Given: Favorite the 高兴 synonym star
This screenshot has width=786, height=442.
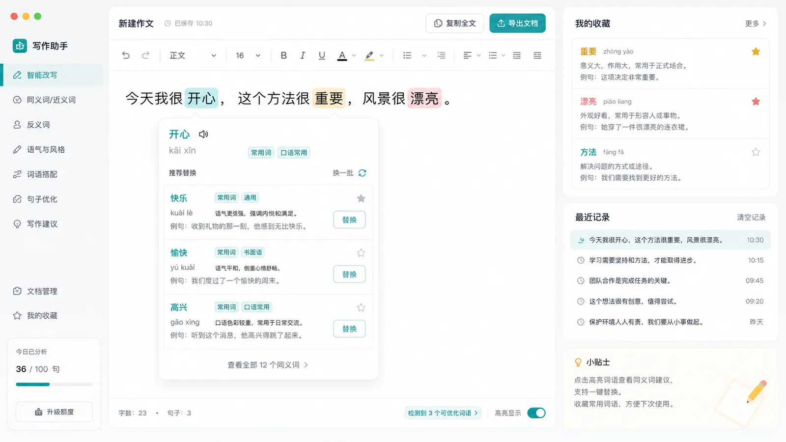Looking at the screenshot, I should pos(361,307).
